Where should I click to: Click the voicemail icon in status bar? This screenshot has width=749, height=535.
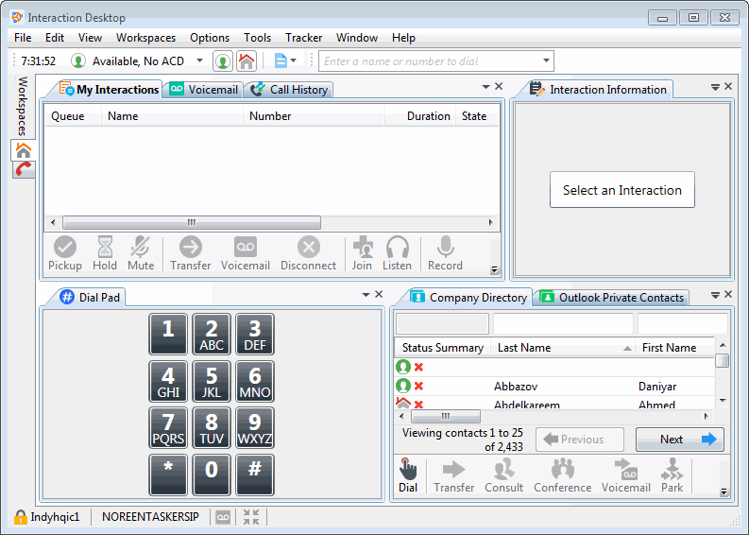[223, 517]
